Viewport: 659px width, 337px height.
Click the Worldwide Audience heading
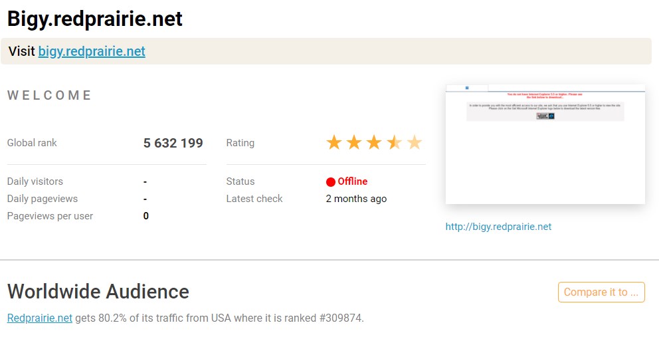click(98, 292)
